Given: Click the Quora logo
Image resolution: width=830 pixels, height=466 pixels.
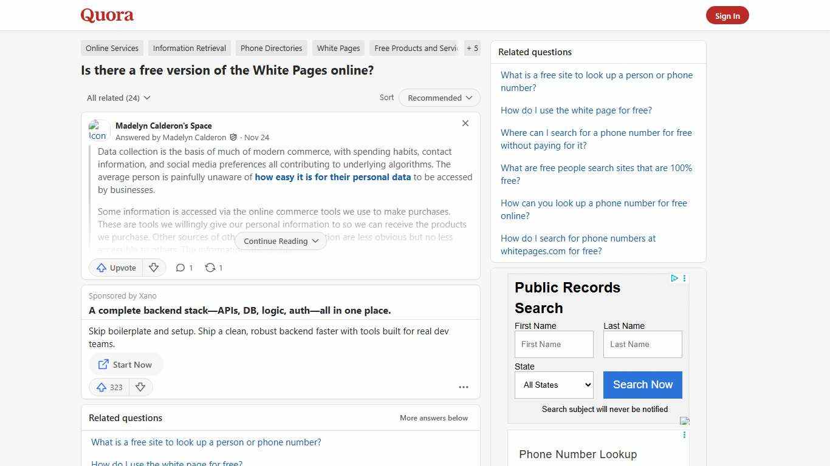Looking at the screenshot, I should tap(106, 15).
